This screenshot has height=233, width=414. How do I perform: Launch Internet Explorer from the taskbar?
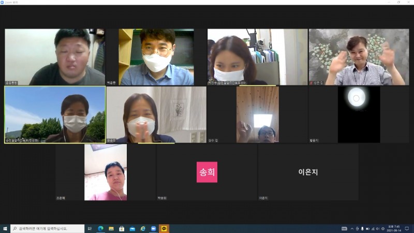click(x=143, y=228)
